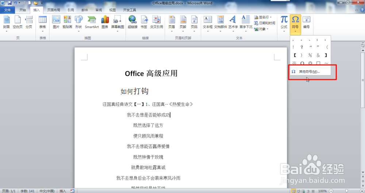Open the Customize Quick Access Toolbar arrow
365x193 pixels.
click(42, 3)
